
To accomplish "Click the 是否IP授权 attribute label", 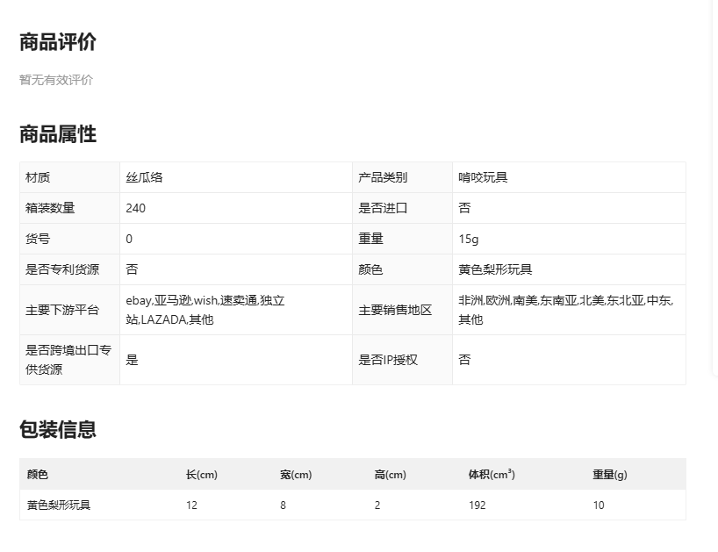I will tap(388, 360).
